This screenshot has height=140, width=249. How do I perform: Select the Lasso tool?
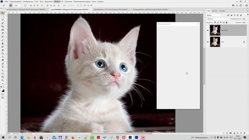(x=3, y=20)
